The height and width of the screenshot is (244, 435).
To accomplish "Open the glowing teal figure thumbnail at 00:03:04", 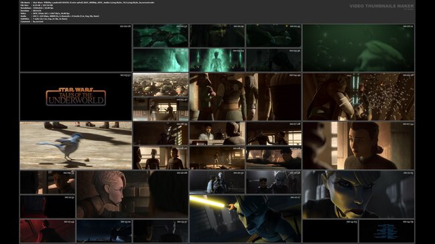I will 217,60.
